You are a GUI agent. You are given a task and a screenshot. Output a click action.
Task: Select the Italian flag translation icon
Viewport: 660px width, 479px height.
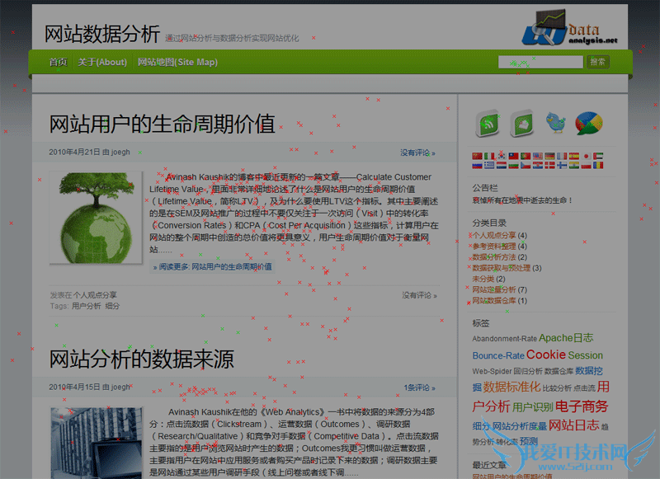tap(488, 155)
